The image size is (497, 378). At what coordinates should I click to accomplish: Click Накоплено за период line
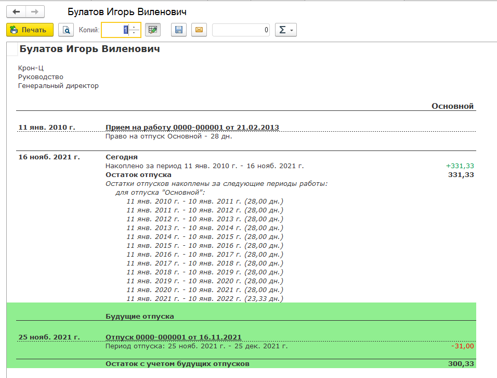pyautogui.click(x=204, y=166)
